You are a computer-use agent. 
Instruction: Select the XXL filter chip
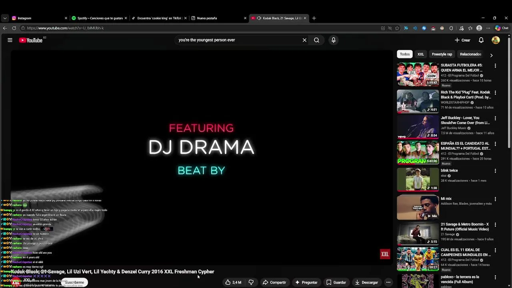420,54
